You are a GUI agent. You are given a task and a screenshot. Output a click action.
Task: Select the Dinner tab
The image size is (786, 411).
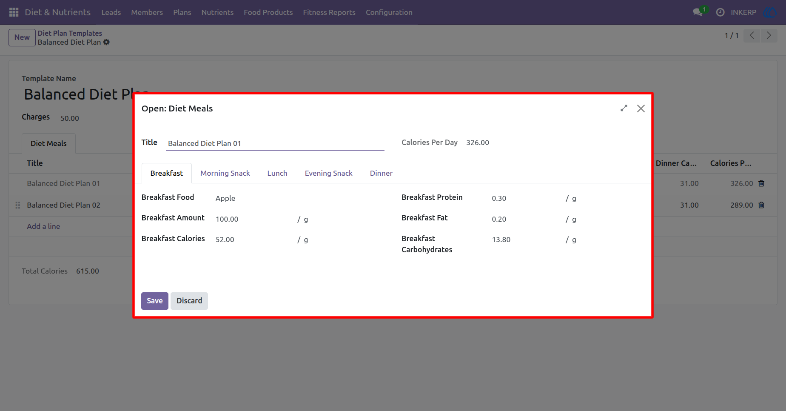click(x=381, y=173)
